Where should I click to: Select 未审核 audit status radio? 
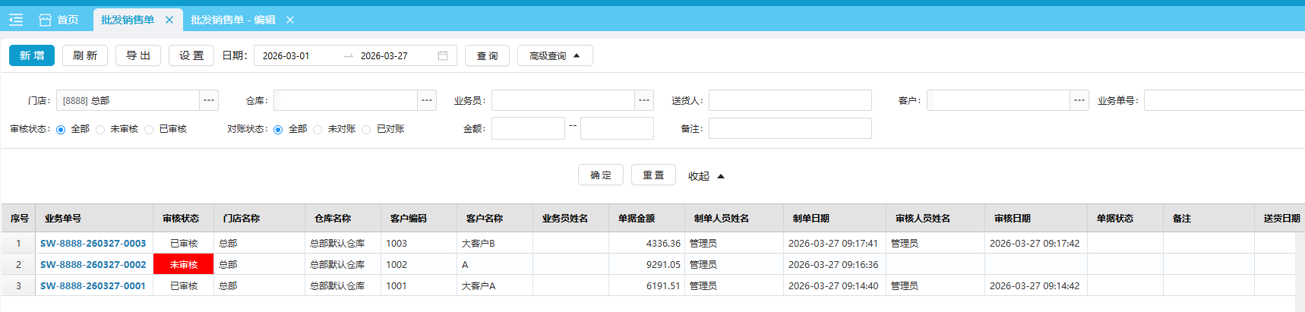pos(100,130)
